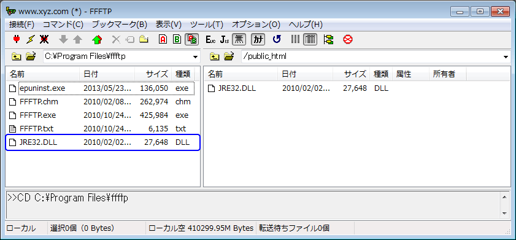This screenshot has width=516, height=240.
Task: Click the gray up-arrow Upload icon
Action: (77, 40)
